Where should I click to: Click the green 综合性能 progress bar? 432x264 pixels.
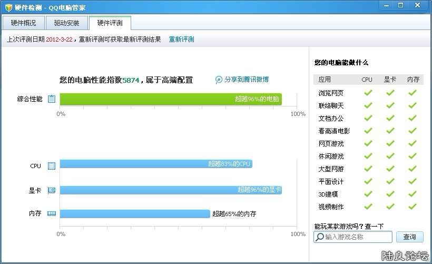pos(171,99)
